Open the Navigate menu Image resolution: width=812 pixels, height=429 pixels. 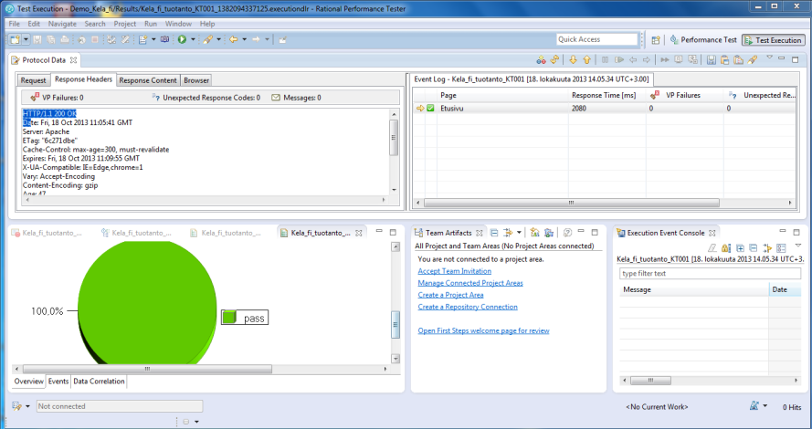tap(62, 24)
